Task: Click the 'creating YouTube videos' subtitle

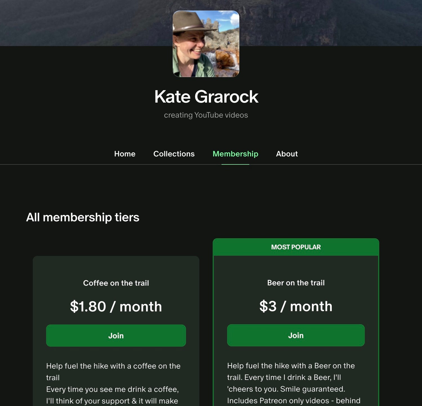Action: click(x=206, y=115)
